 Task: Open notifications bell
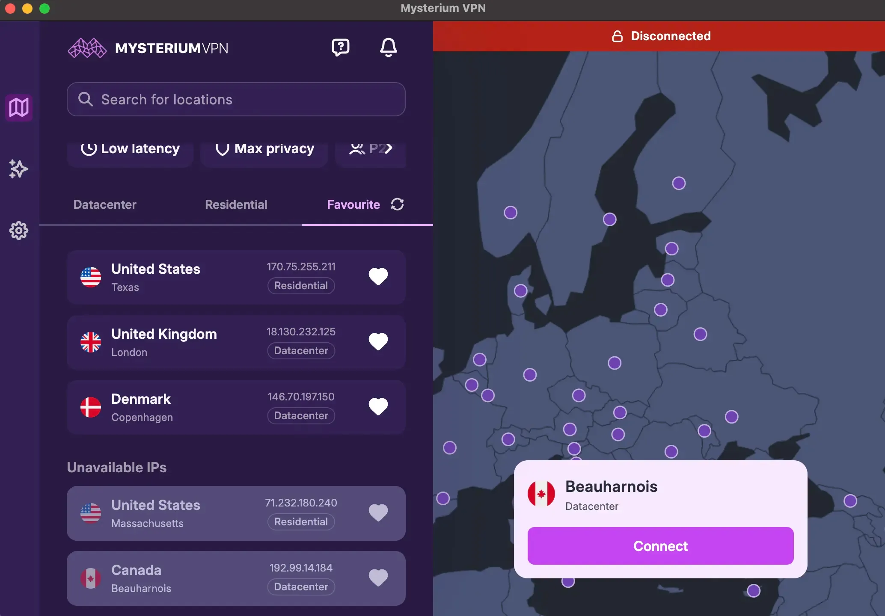pos(389,47)
